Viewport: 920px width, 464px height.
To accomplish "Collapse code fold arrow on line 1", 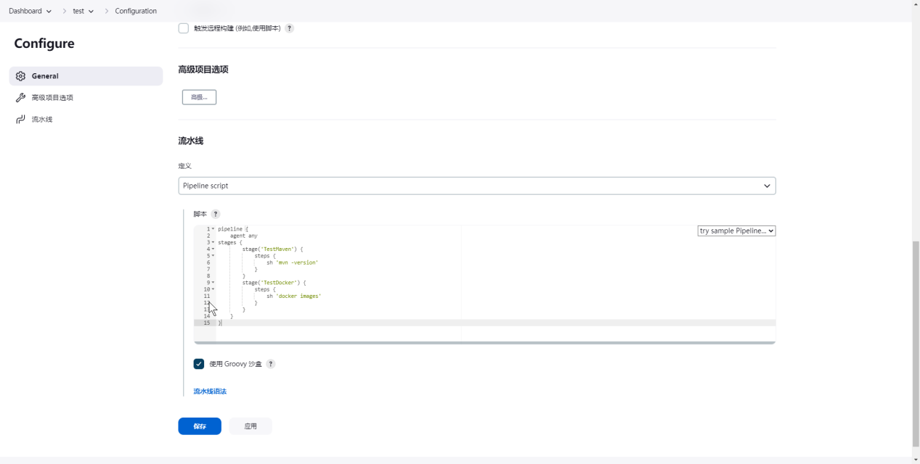I will (x=213, y=229).
